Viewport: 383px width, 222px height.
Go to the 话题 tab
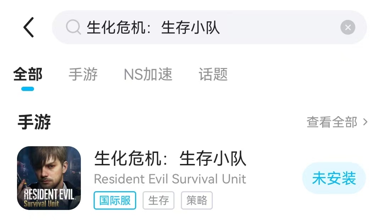coord(213,74)
